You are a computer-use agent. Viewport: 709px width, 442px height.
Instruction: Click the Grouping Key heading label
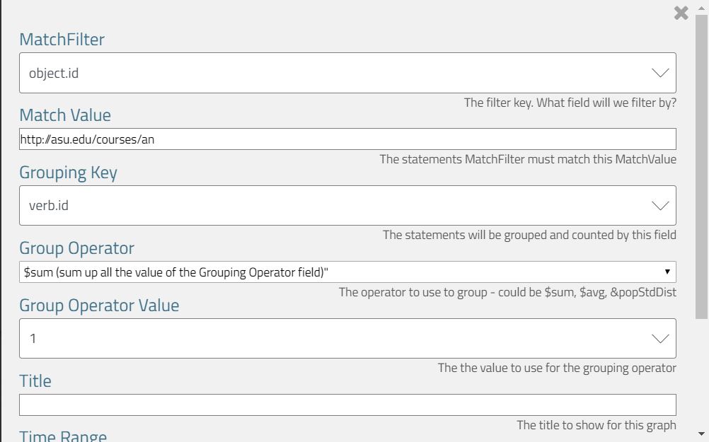[68, 173]
